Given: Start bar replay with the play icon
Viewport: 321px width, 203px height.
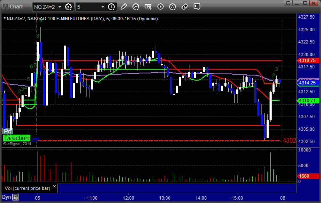Looking at the screenshot, I should (x=160, y=7).
